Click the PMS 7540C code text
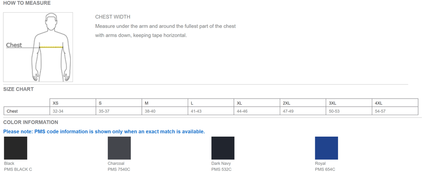 119,169
